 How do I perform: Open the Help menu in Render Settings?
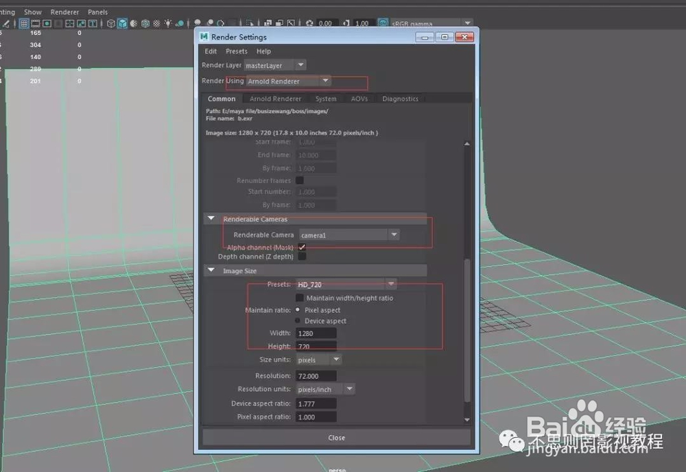pos(263,51)
